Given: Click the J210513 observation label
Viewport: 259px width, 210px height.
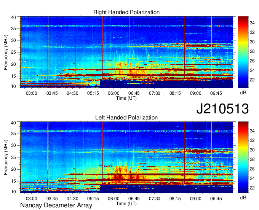Looking at the screenshot, I should [x=222, y=109].
